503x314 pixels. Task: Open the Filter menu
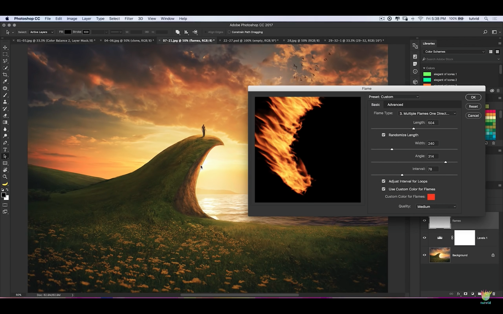pos(129,18)
